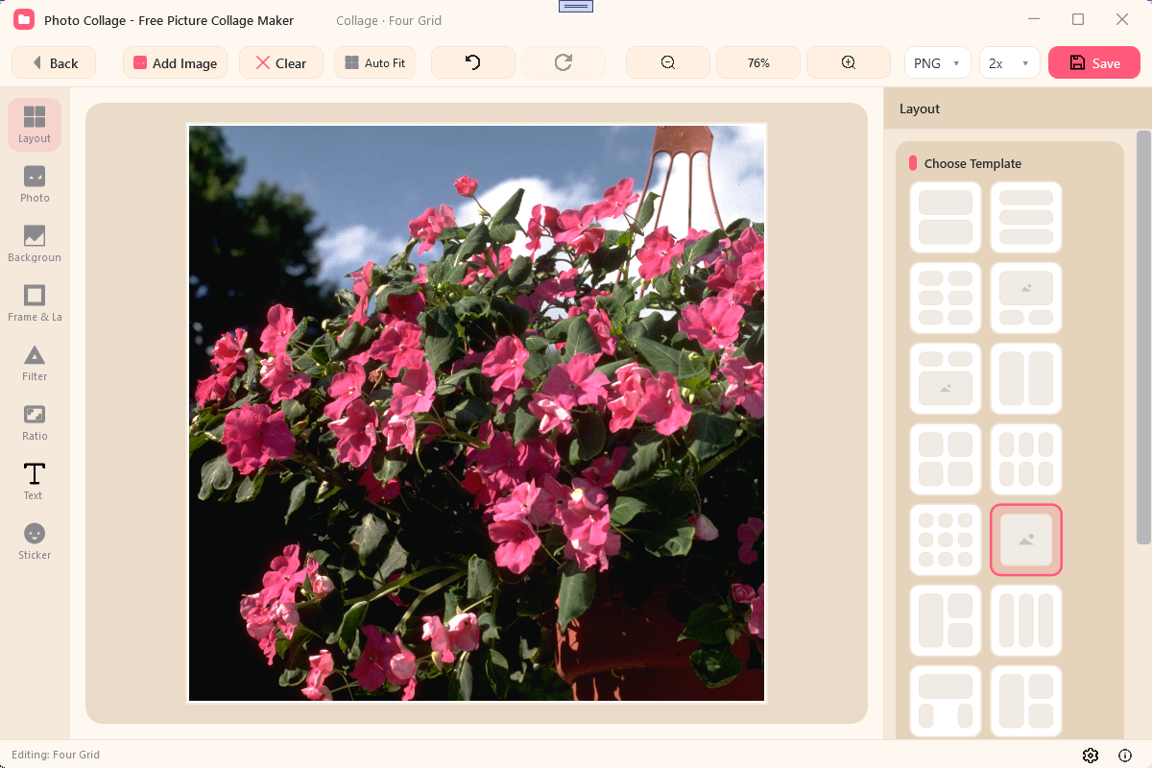The width and height of the screenshot is (1152, 768).
Task: Click the Choose Template heading
Action: [x=972, y=163]
